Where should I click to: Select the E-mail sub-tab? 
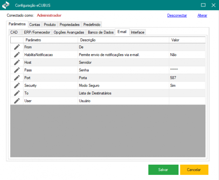click(x=122, y=32)
